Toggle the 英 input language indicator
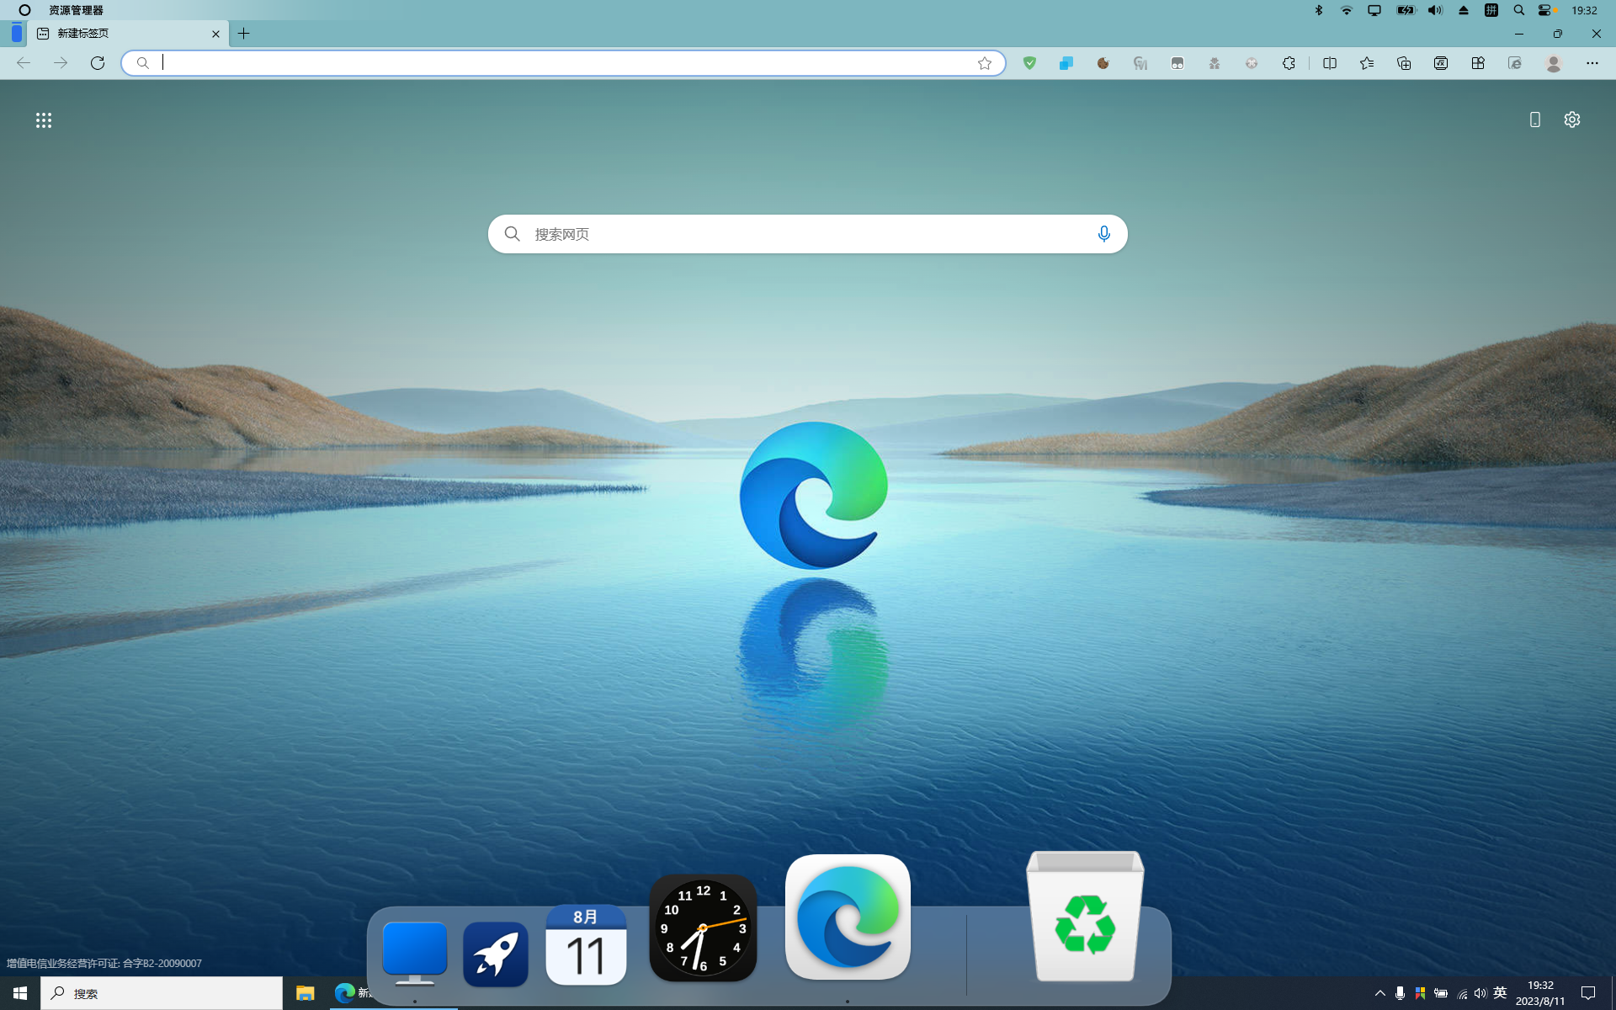Image resolution: width=1616 pixels, height=1010 pixels. (1500, 993)
